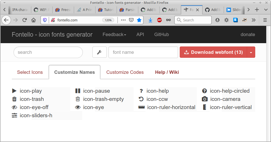
Task: Focus the Firefox Search box
Action: point(193,20)
